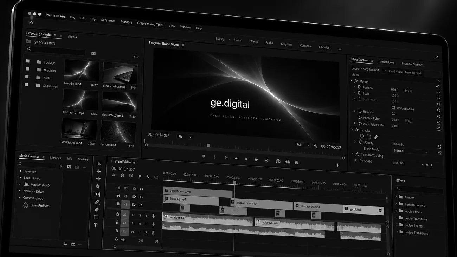Expand the Favorites tree item

pos(20,171)
